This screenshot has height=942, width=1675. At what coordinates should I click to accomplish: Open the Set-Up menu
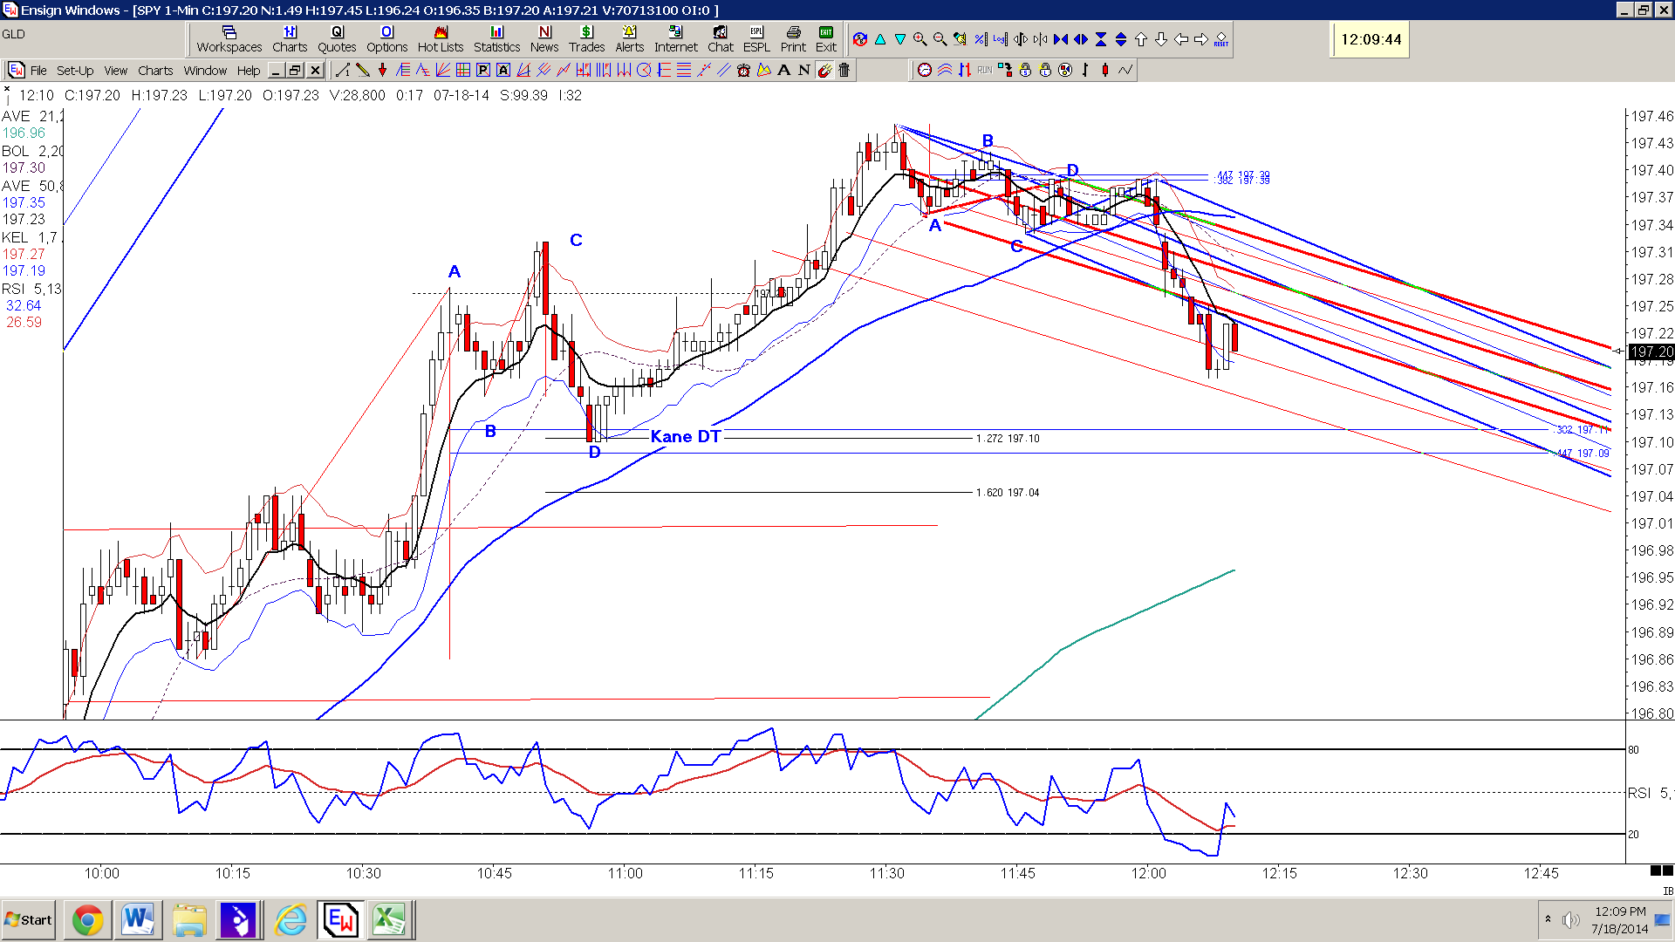point(75,71)
